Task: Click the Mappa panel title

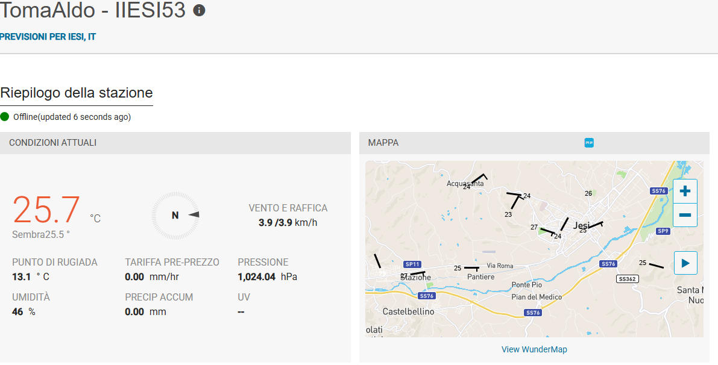Action: [x=383, y=143]
